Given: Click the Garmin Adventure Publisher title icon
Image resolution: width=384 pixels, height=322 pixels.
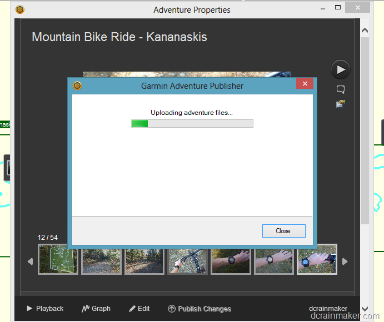Looking at the screenshot, I should point(77,85).
